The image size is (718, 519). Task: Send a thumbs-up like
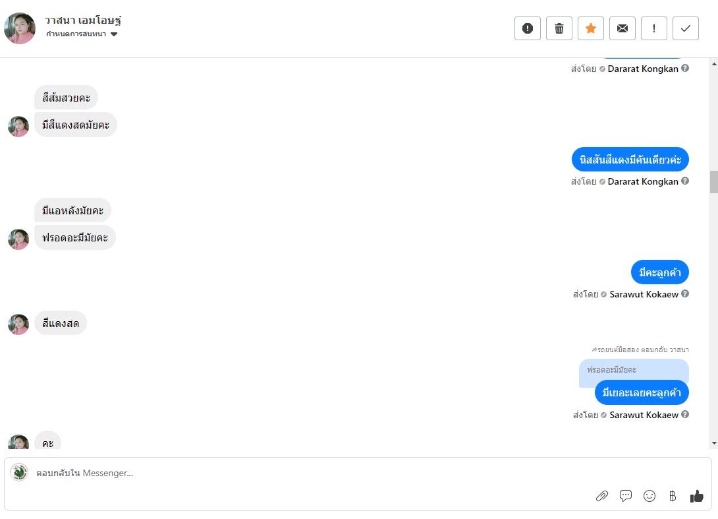(x=697, y=496)
